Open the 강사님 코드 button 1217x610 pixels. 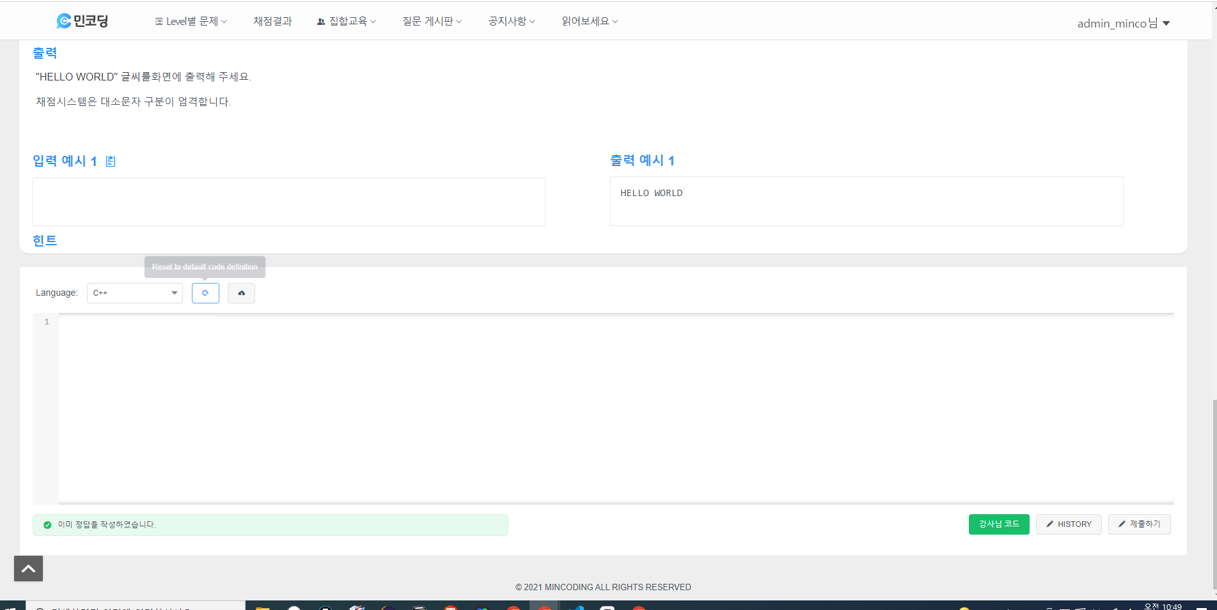[x=999, y=524]
